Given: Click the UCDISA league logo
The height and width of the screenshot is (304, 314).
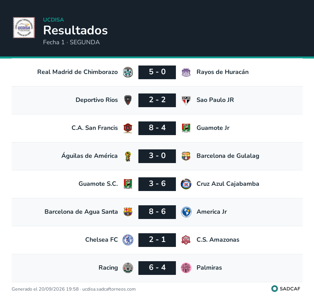Looking at the screenshot, I should (24, 28).
